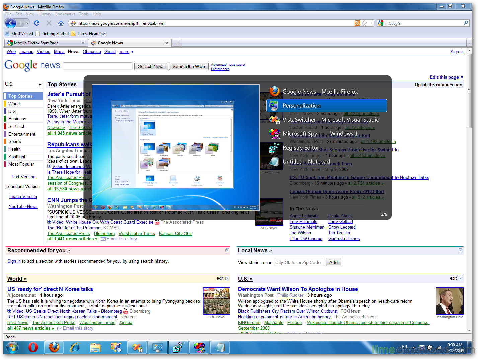Click the bookmark star icon
This screenshot has height=360, width=478.
pos(364,23)
